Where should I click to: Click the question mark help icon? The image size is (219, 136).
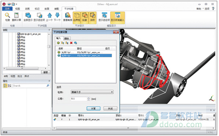tap(213, 8)
